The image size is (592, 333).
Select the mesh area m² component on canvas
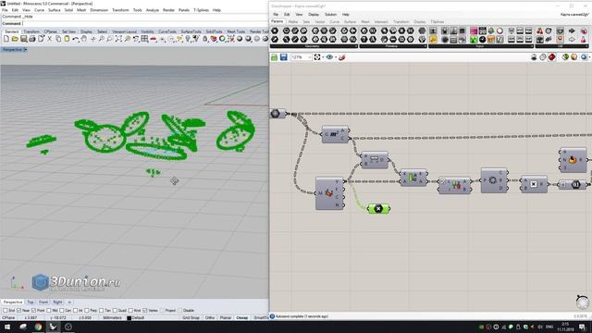pyautogui.click(x=335, y=134)
